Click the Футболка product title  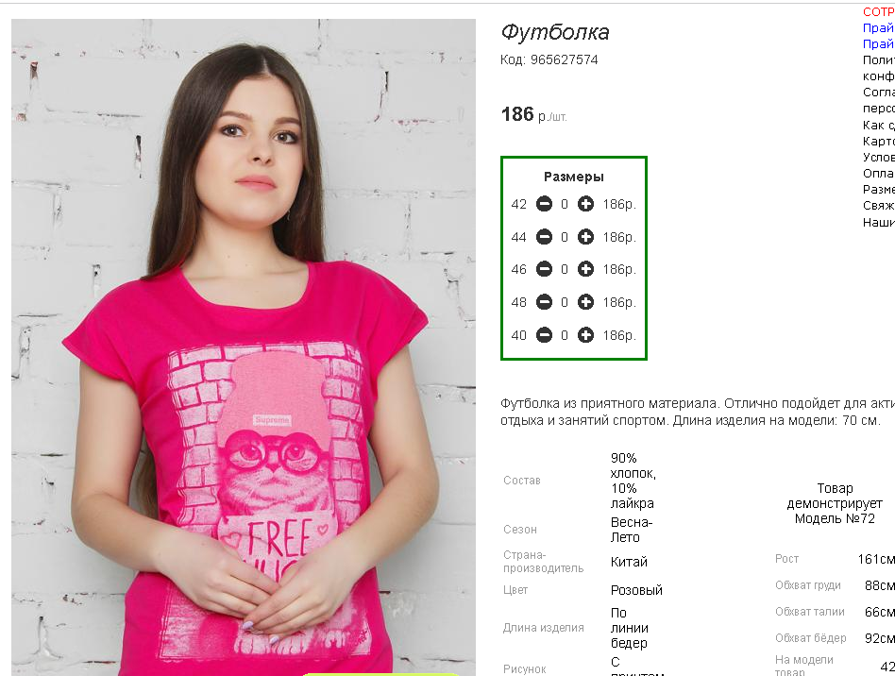pos(555,32)
